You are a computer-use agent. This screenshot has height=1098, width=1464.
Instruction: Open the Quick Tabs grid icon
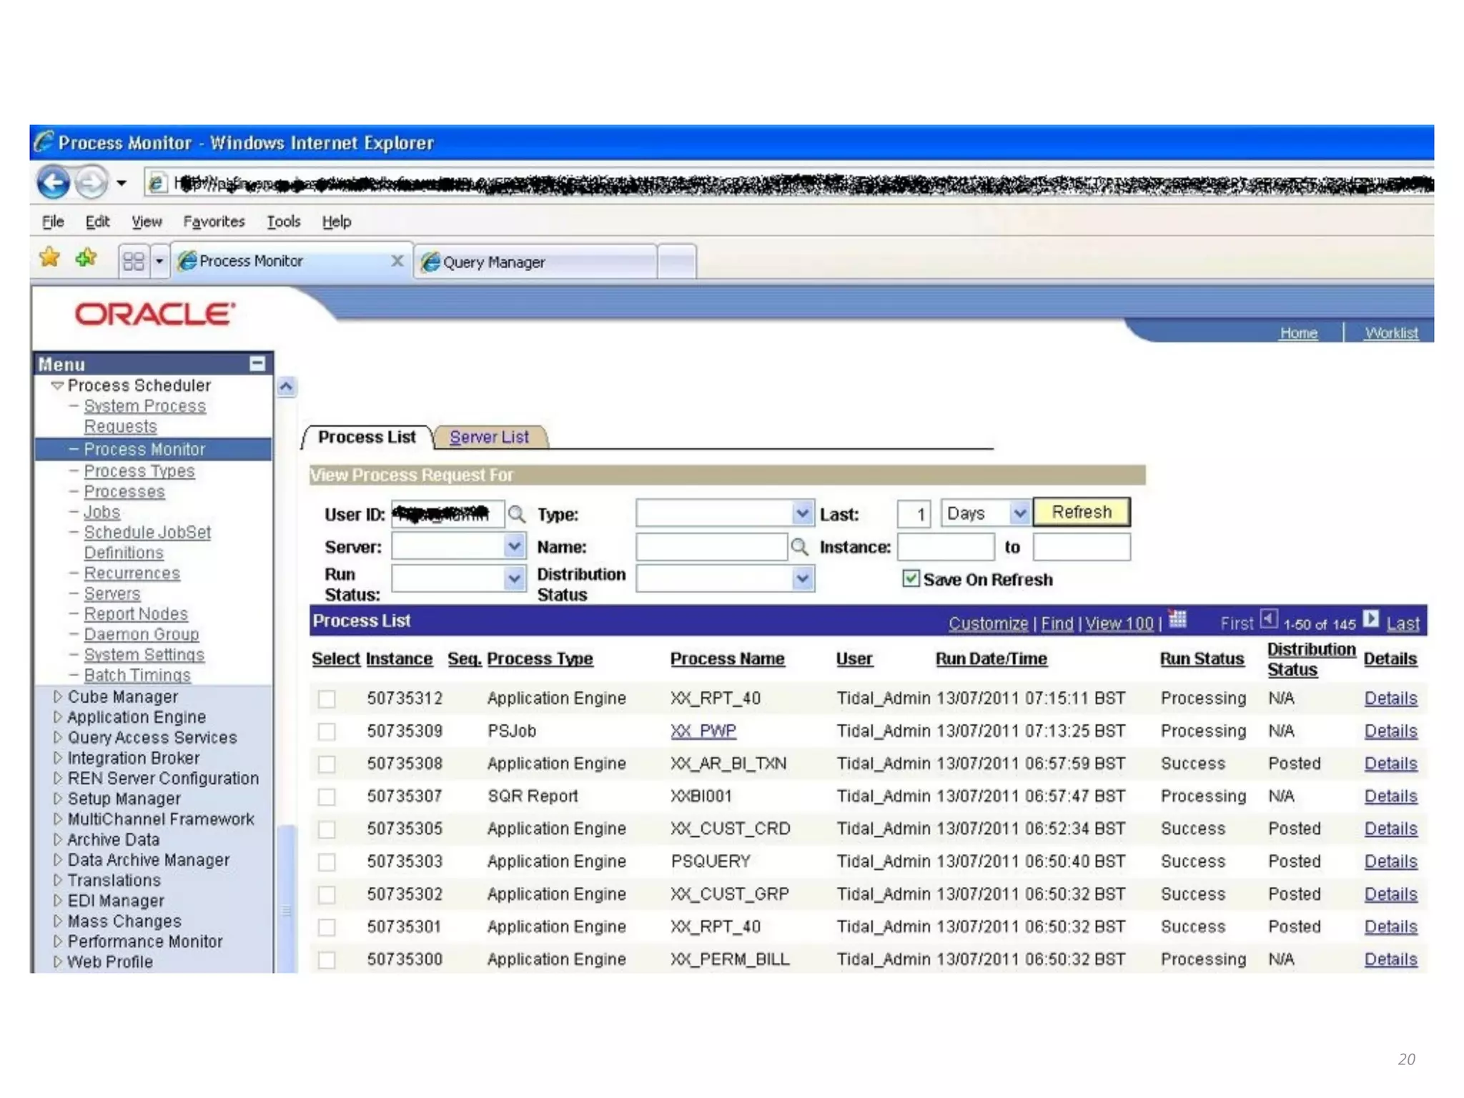point(134,262)
